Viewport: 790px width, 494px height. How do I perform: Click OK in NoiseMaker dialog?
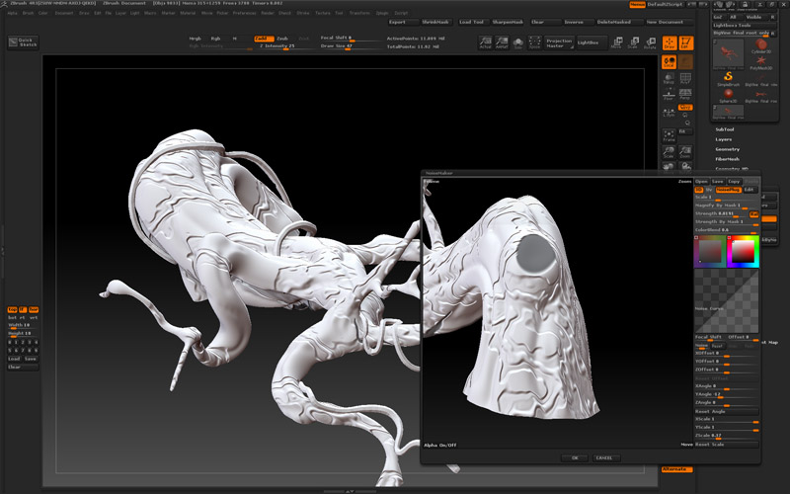pyautogui.click(x=575, y=457)
